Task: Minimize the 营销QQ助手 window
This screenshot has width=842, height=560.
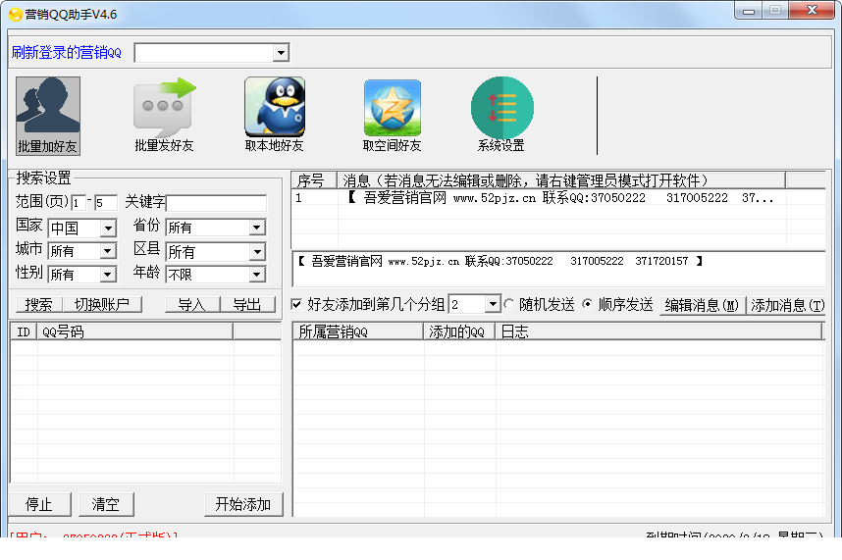Action: (749, 11)
